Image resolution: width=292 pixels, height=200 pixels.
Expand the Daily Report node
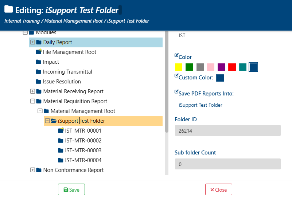tap(32, 42)
